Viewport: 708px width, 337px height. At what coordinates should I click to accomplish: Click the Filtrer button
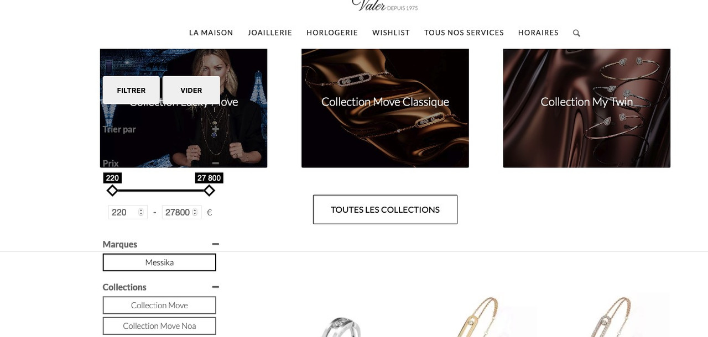click(131, 90)
